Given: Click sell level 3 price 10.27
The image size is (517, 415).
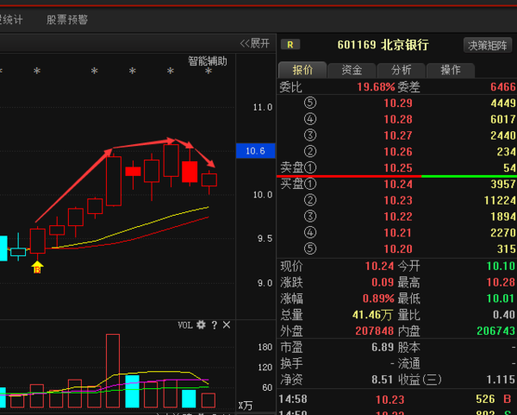Looking at the screenshot, I should tap(398, 135).
